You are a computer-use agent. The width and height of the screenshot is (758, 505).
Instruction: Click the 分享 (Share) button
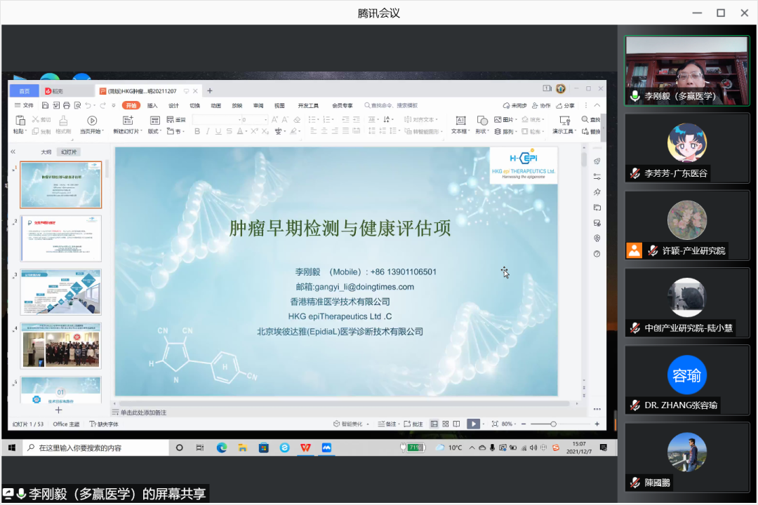[566, 105]
